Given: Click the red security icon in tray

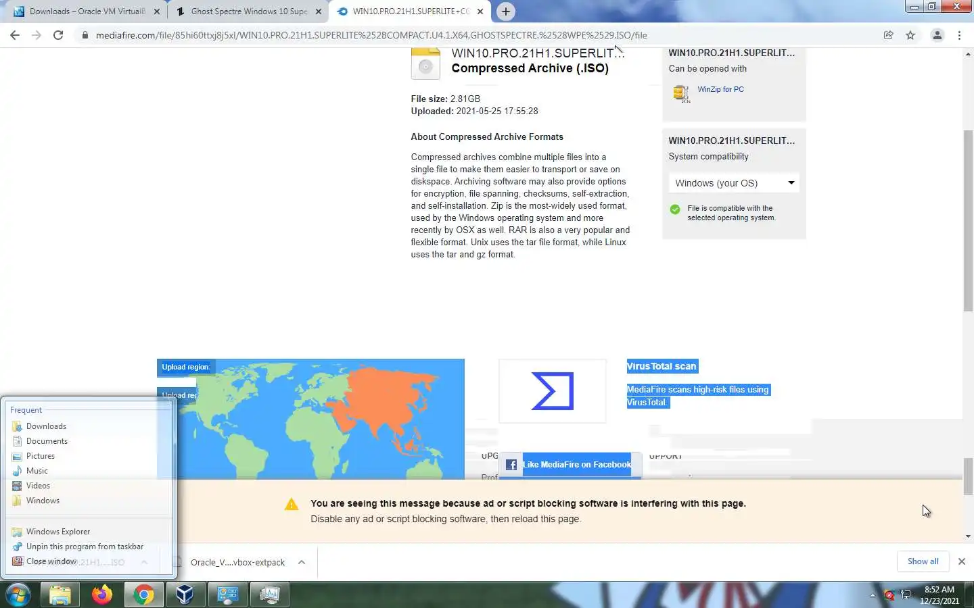Looking at the screenshot, I should click(x=889, y=595).
